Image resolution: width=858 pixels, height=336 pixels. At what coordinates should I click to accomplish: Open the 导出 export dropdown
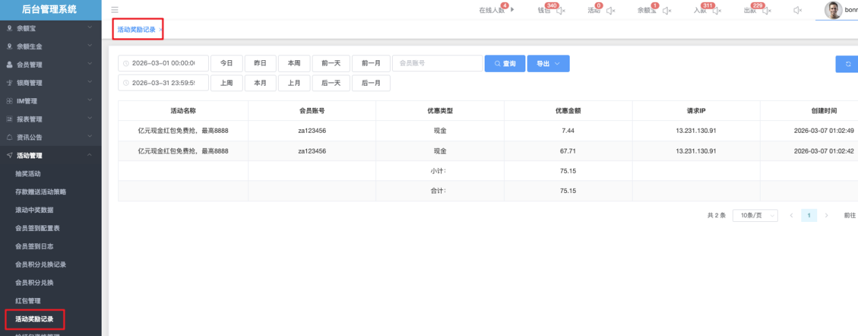tap(548, 64)
